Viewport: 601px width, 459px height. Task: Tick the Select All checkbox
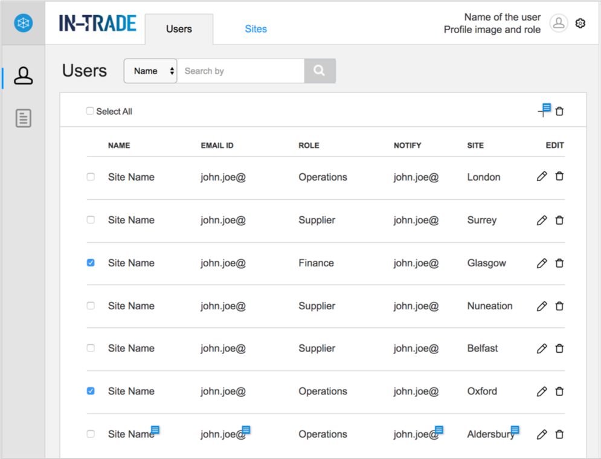point(89,111)
